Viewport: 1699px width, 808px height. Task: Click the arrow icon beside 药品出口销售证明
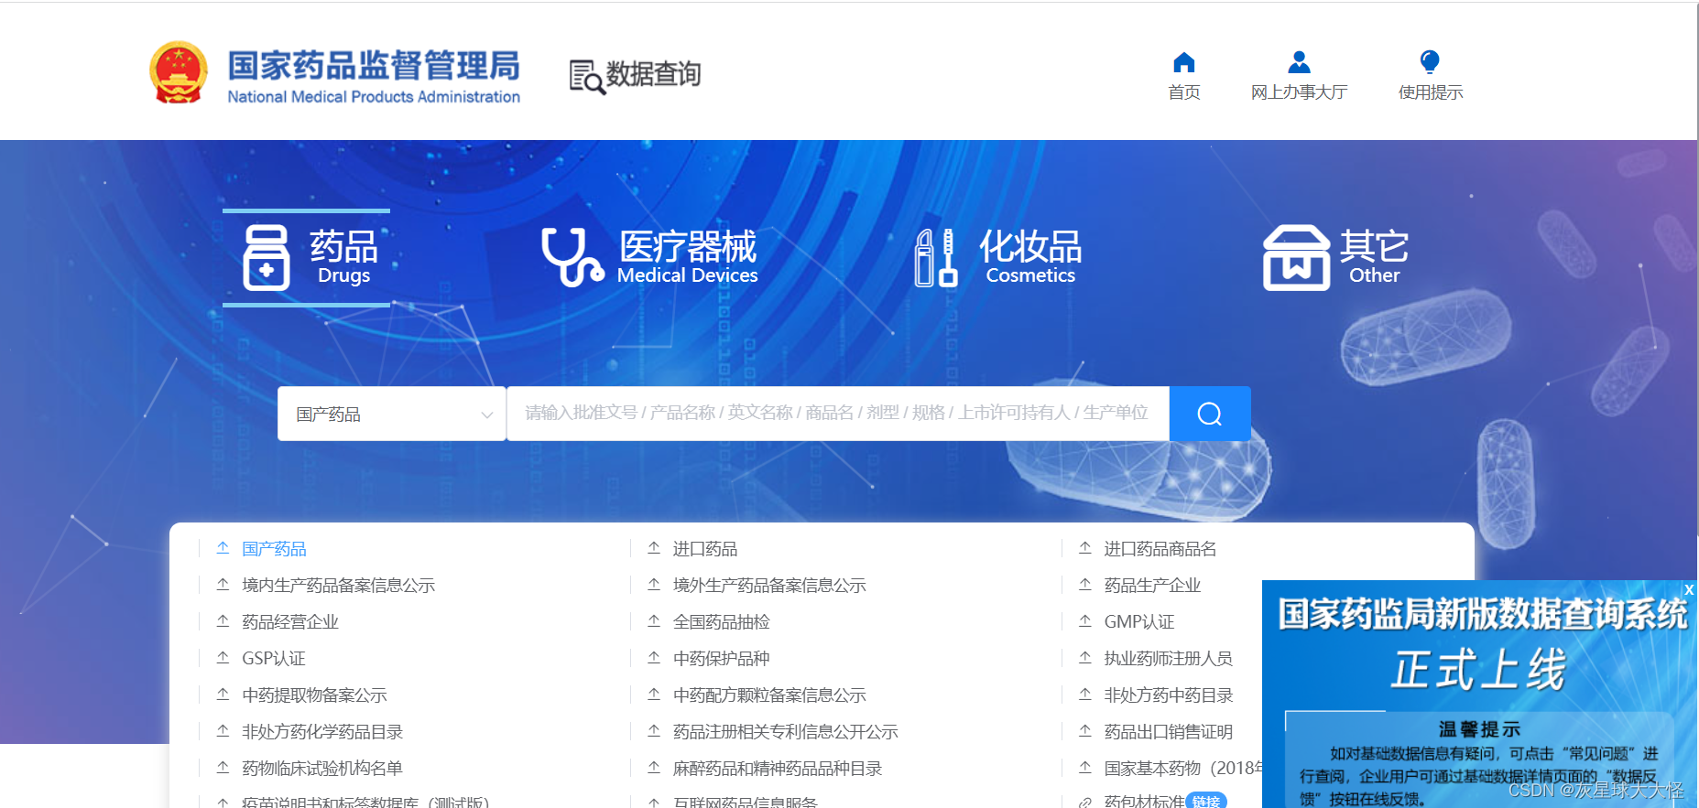point(1085,731)
